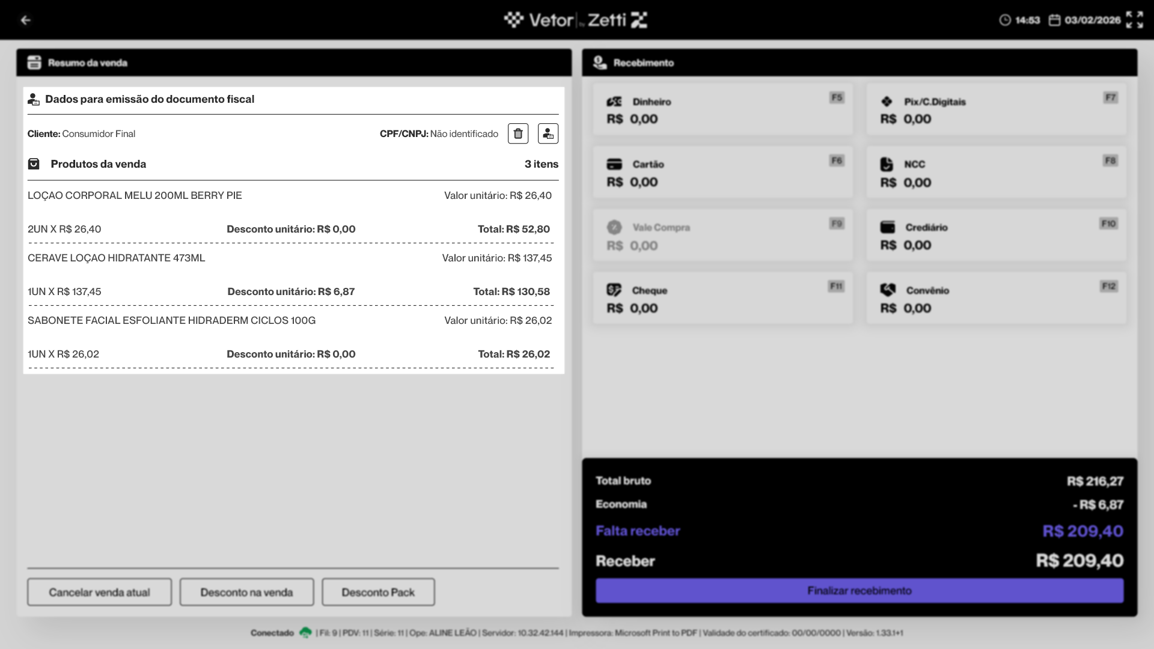
Task: Click the Produtos da venda bag icon
Action: pyautogui.click(x=34, y=164)
